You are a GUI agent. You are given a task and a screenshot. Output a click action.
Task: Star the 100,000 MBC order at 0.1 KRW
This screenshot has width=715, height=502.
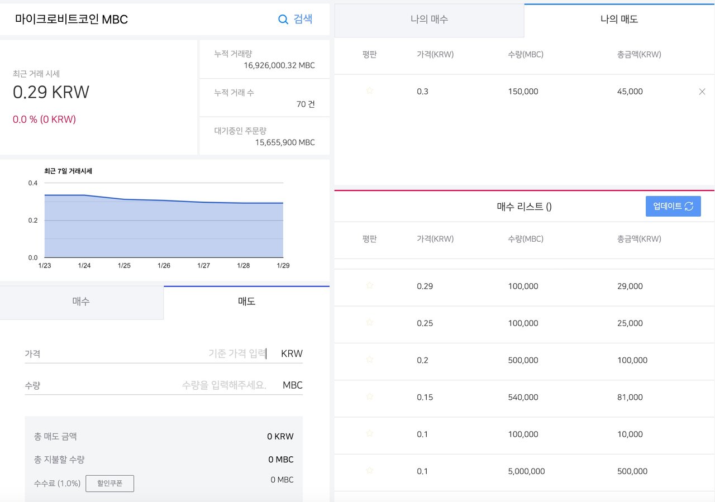pyautogui.click(x=369, y=434)
